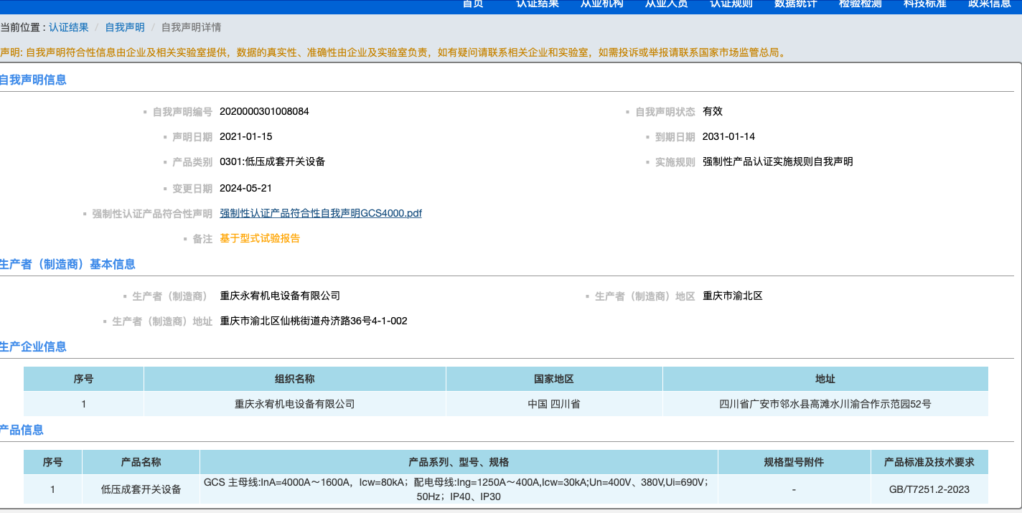Click product name cell 低压成套开关设备 in the 产品信息 table
The image size is (1022, 513).
[141, 489]
